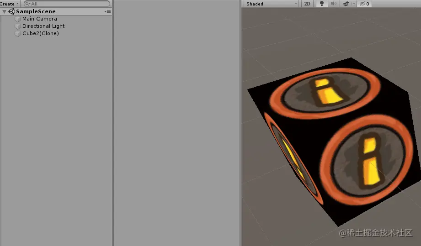The width and height of the screenshot is (421, 246).
Task: Open the SampleScene options menu
Action: click(107, 11)
